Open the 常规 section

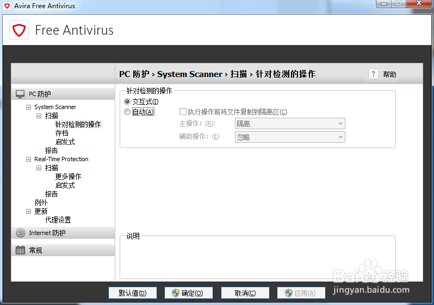[x=63, y=250]
